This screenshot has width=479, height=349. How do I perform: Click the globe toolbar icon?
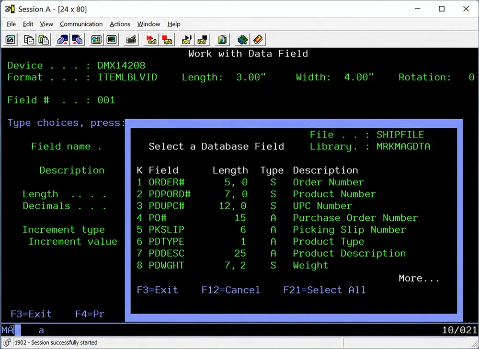pyautogui.click(x=242, y=40)
